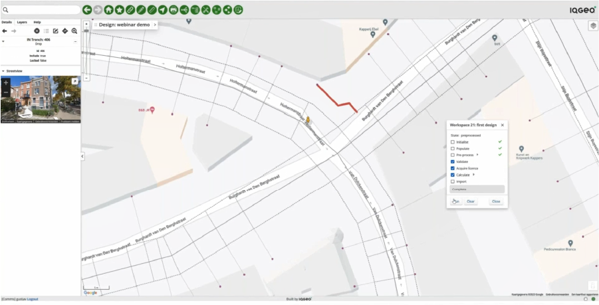Screen dimensions: 599x305
Task: Uncheck the Calculate checkbox
Action: [453, 175]
